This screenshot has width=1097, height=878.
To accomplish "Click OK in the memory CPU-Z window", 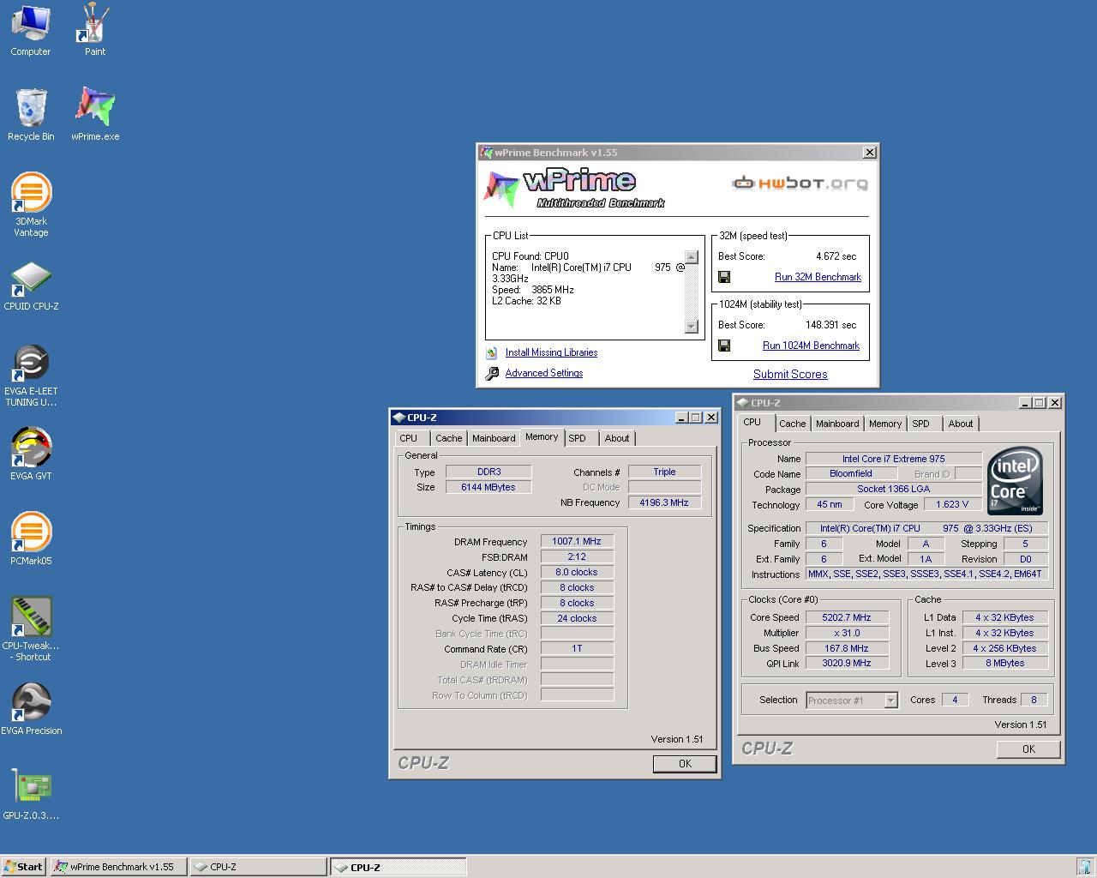I will click(x=685, y=764).
